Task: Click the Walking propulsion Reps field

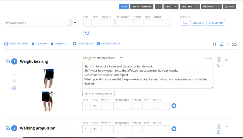Action: [96, 129]
